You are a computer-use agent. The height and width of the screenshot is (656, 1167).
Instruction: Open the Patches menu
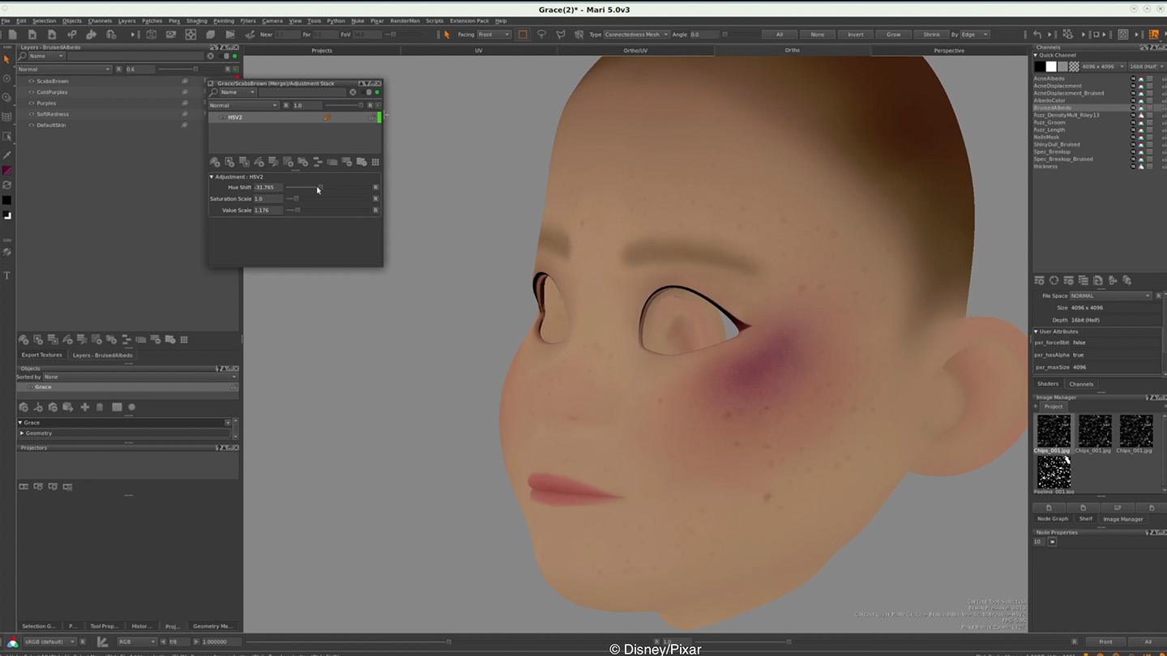coord(151,21)
